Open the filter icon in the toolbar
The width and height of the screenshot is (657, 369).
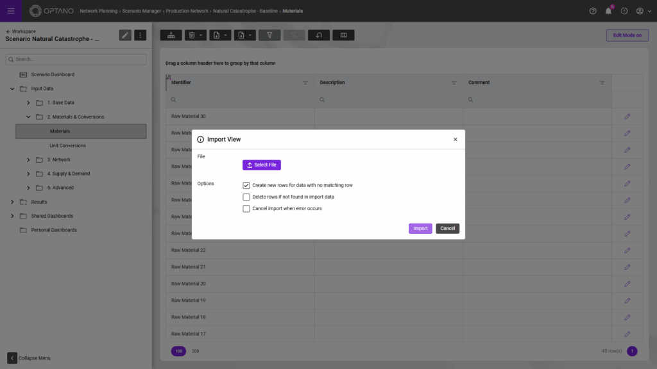[x=269, y=35]
